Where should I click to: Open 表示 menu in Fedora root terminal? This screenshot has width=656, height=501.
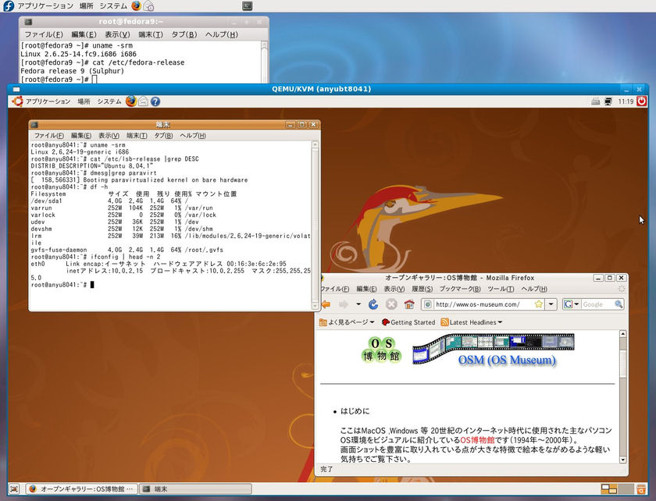pos(117,34)
